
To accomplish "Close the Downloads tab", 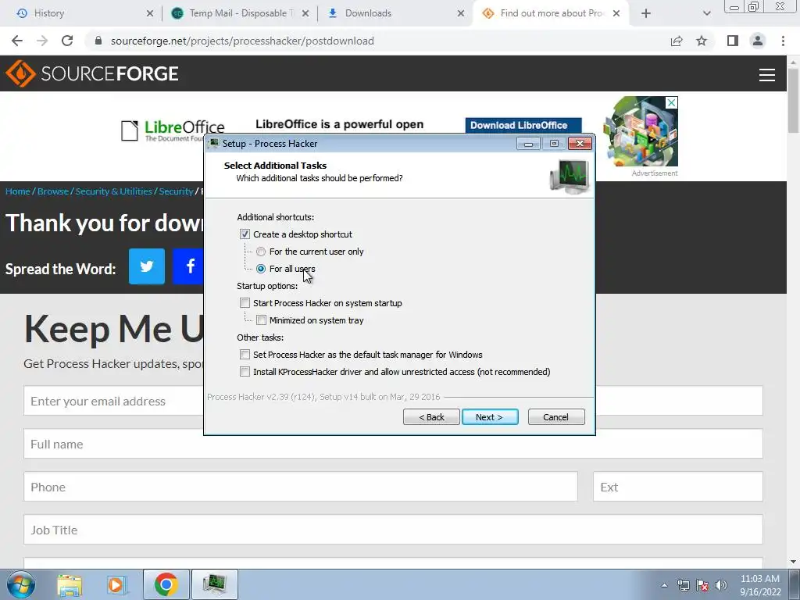I will pos(461,13).
